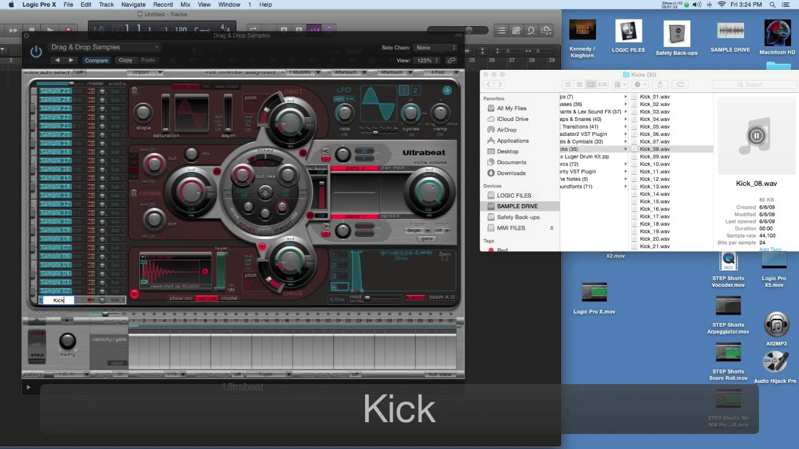This screenshot has width=799, height=449.
Task: Select LFO 2 button
Action: 415,90
